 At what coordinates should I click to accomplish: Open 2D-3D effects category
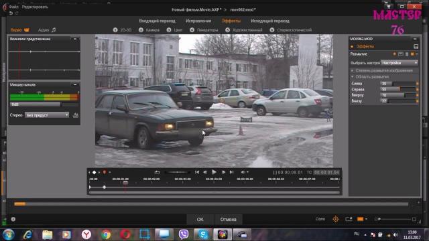122,29
